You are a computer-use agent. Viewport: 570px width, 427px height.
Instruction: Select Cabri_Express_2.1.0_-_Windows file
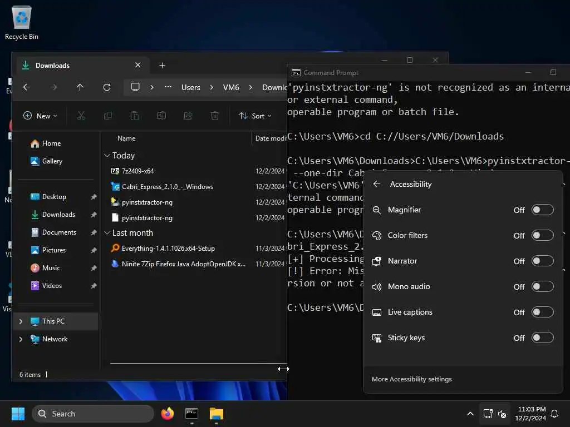point(162,187)
